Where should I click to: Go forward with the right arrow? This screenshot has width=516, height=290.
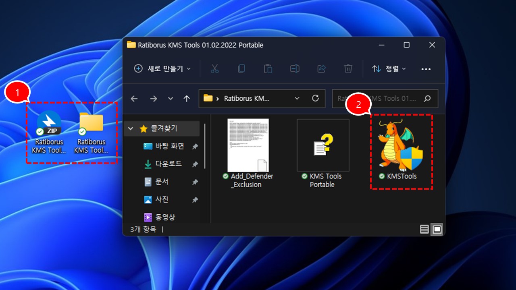pyautogui.click(x=154, y=99)
